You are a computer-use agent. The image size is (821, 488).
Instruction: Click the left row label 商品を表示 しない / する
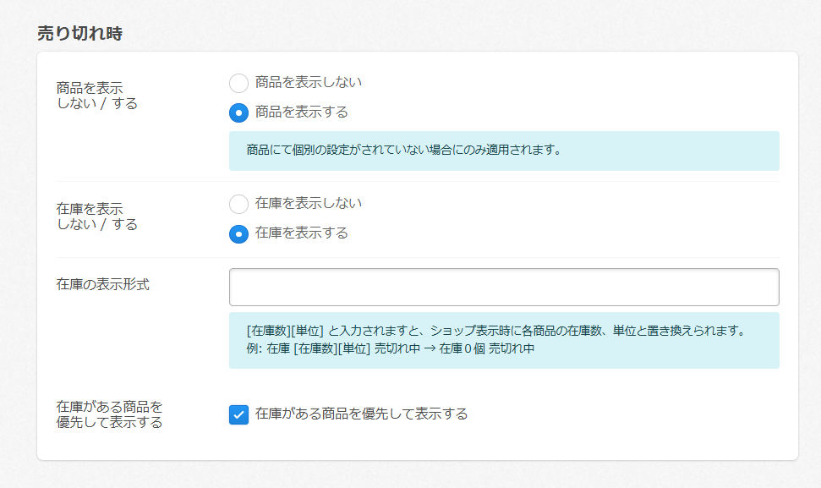(96, 96)
